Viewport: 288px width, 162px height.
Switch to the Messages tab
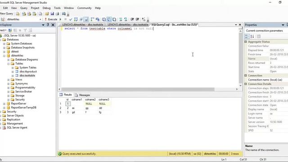tap(82, 95)
